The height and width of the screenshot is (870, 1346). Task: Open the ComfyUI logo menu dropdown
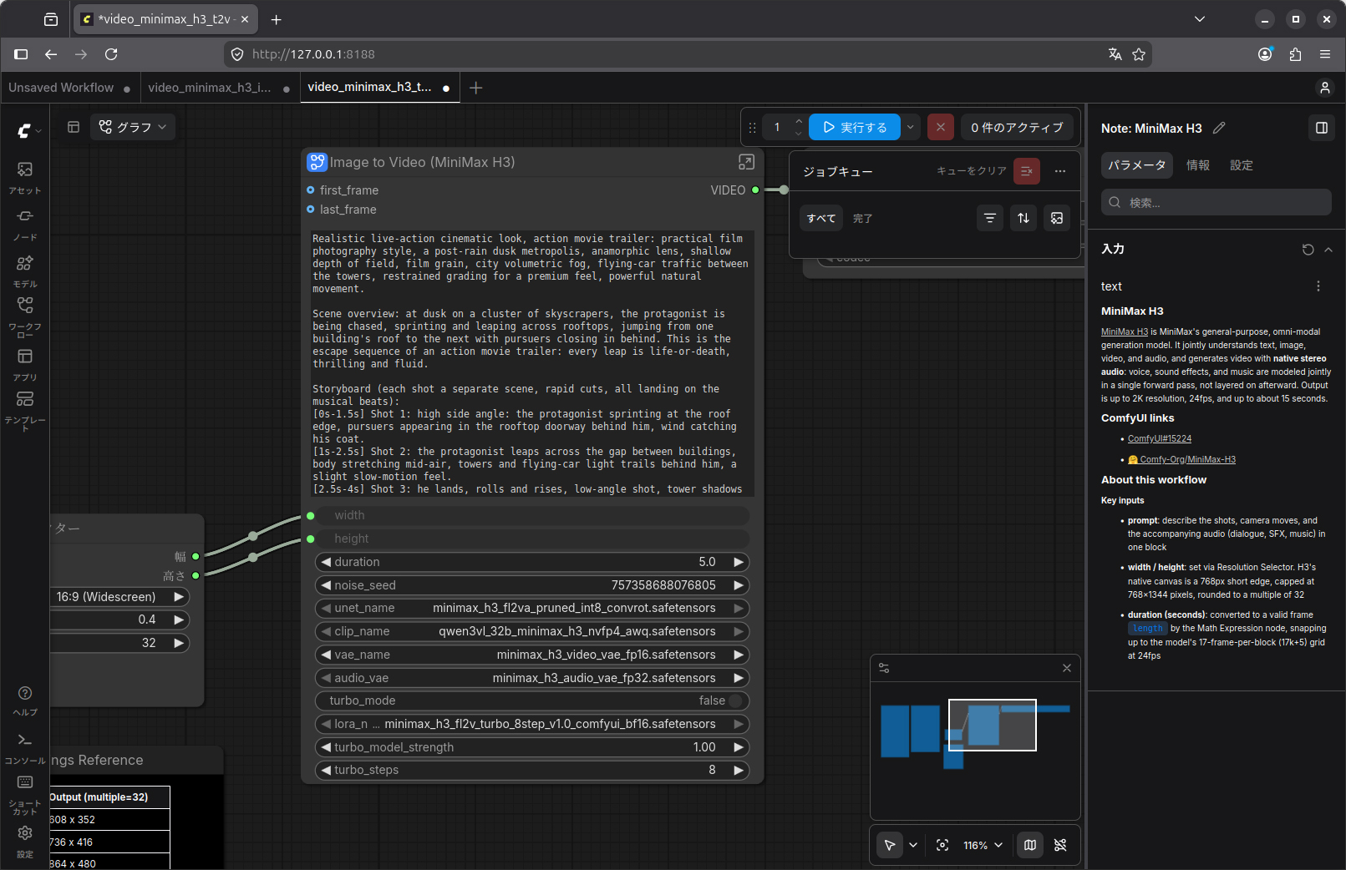tap(28, 130)
